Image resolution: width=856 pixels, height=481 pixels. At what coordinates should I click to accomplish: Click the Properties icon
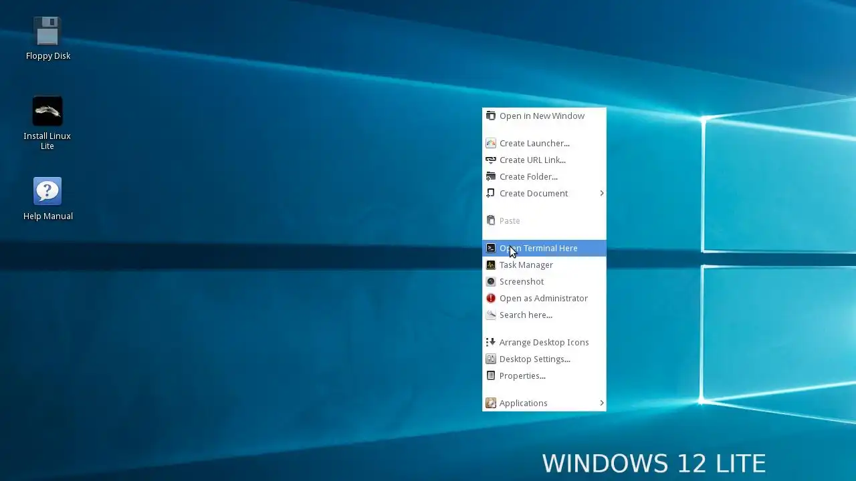point(491,375)
